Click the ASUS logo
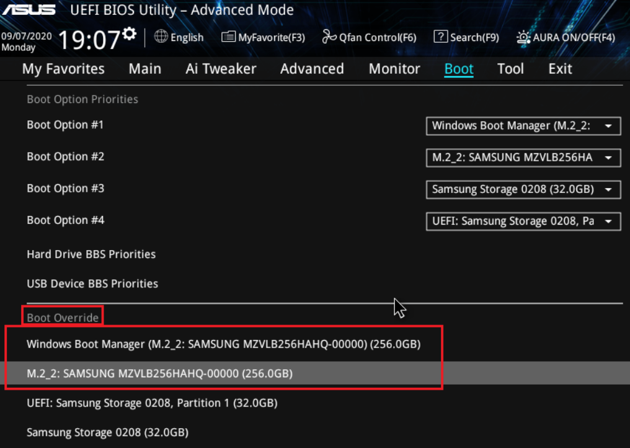 tap(29, 10)
